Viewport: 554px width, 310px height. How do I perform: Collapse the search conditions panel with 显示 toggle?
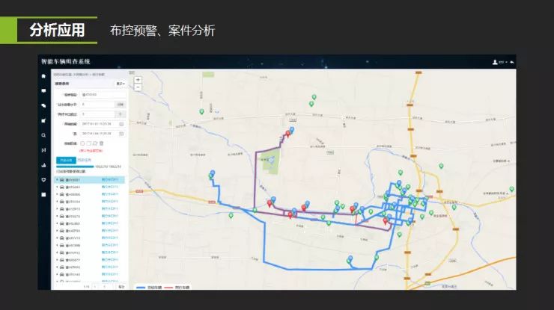pos(121,84)
